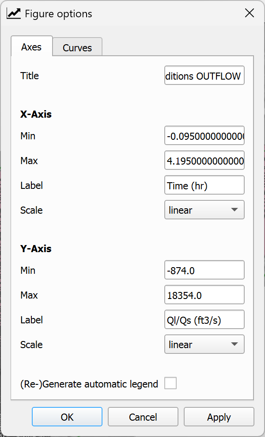Screen dimensions: 265x437
Task: Expand the Y-Axis Scale dropdown
Action: [204, 345]
